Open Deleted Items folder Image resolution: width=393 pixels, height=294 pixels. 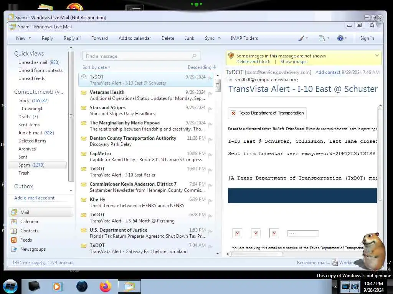(32, 141)
